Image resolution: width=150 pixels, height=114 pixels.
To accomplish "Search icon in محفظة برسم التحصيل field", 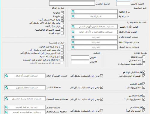I will (7, 99).
